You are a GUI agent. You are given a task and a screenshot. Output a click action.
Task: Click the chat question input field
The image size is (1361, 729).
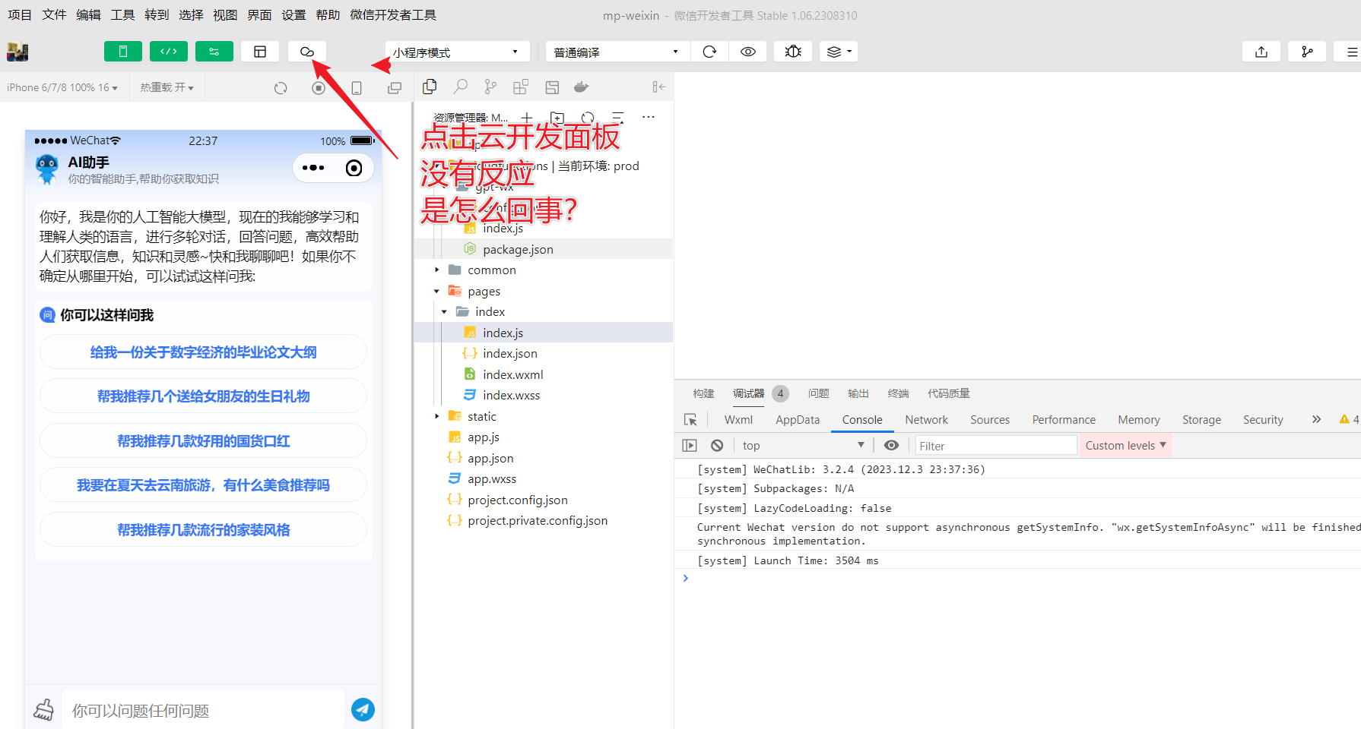(x=203, y=710)
